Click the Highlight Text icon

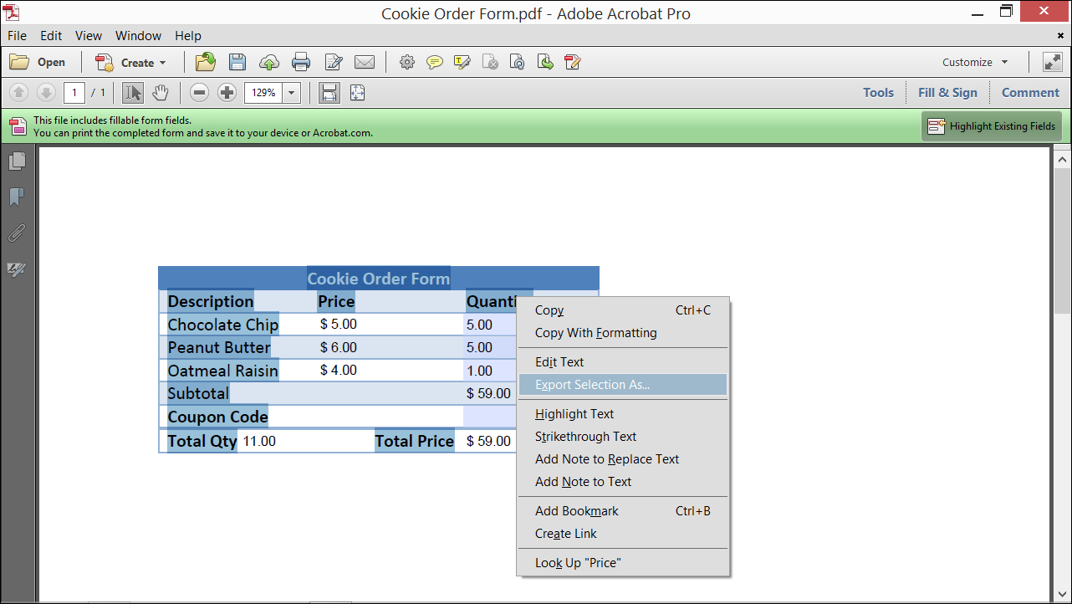click(462, 62)
